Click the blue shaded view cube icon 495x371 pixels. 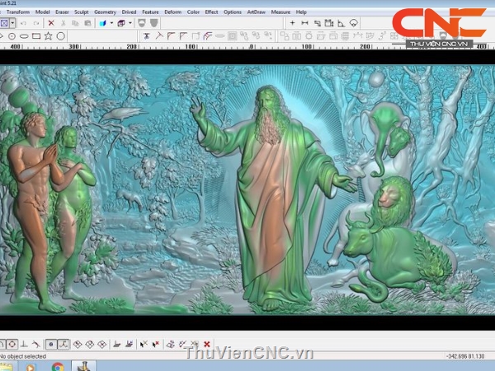(102, 23)
